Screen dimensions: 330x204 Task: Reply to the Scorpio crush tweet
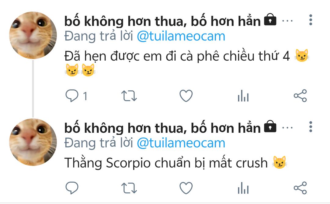(72, 188)
